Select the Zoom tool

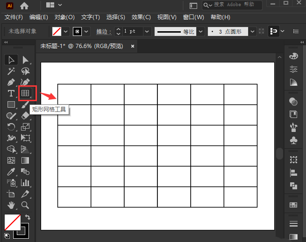tap(25, 205)
